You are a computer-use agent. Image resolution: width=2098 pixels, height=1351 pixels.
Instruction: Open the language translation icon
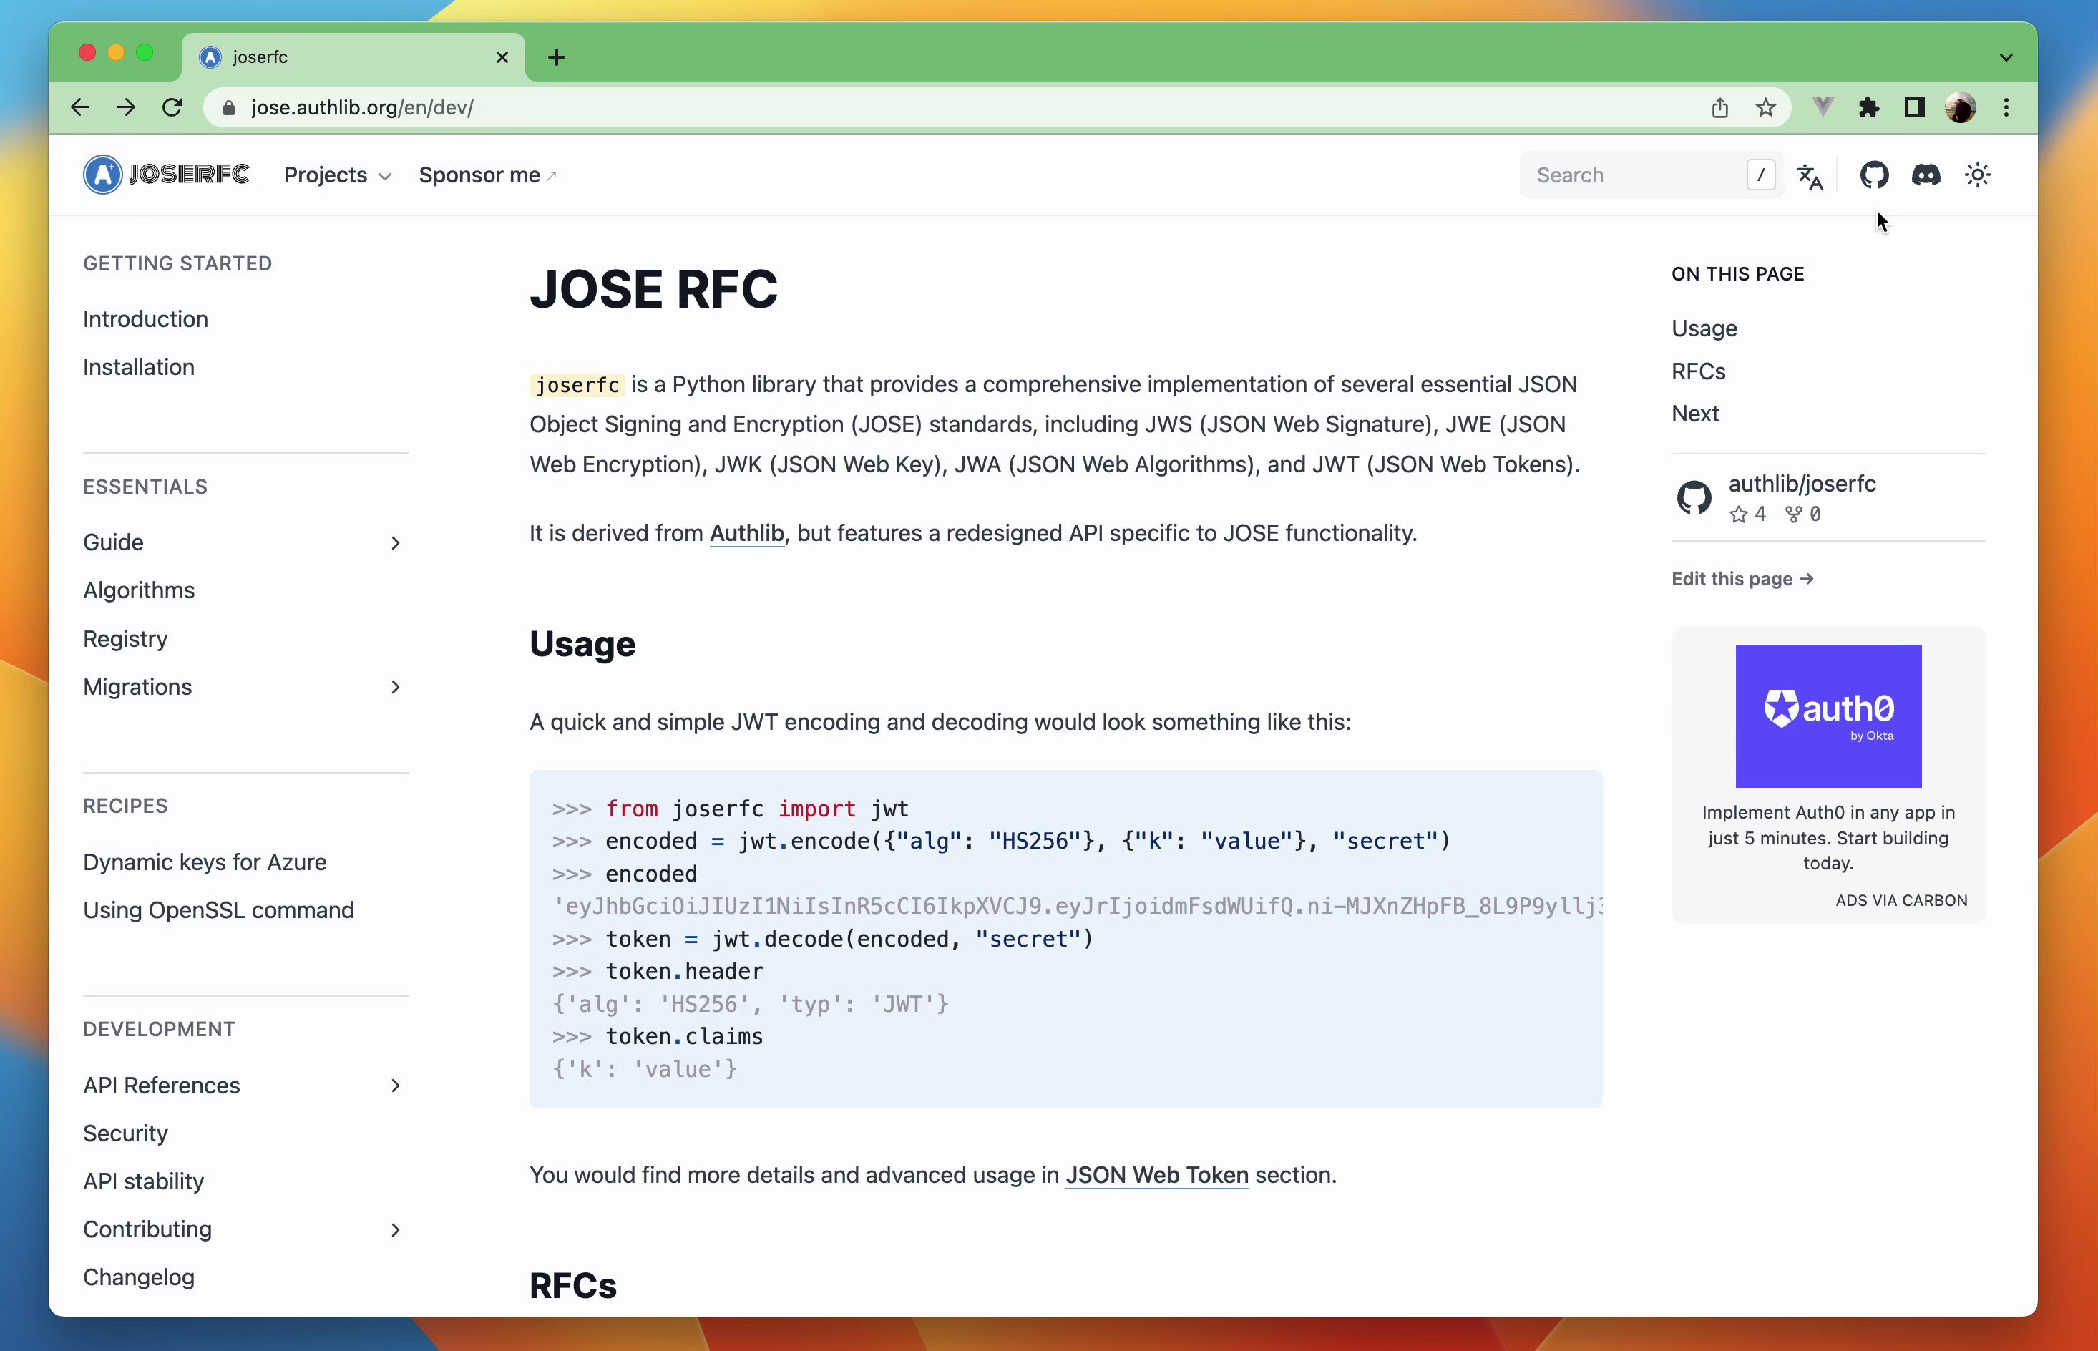pyautogui.click(x=1810, y=176)
